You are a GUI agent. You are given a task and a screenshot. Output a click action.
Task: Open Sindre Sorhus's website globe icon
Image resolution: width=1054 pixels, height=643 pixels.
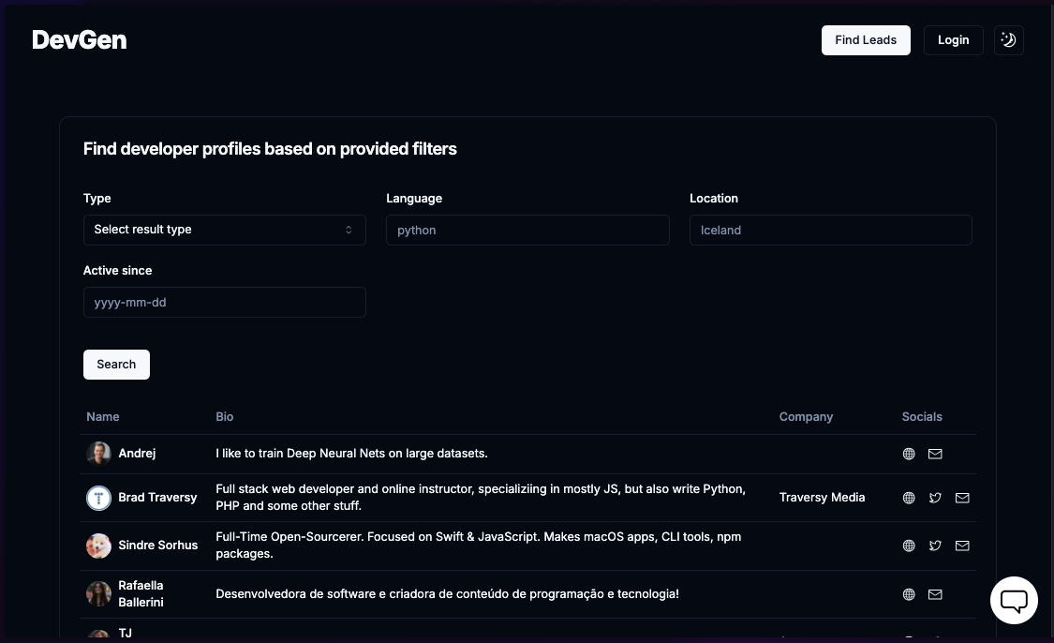[x=909, y=546]
